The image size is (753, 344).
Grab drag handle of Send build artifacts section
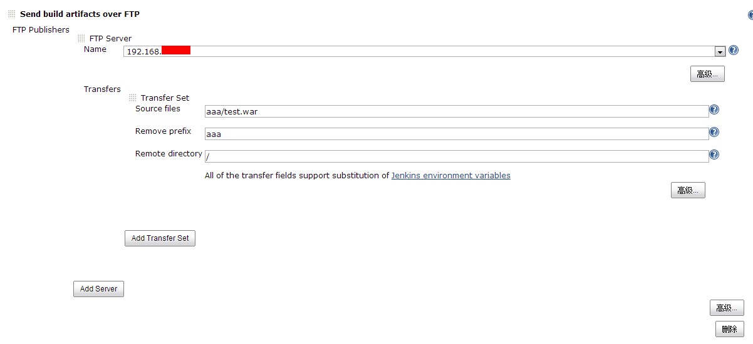pyautogui.click(x=12, y=14)
